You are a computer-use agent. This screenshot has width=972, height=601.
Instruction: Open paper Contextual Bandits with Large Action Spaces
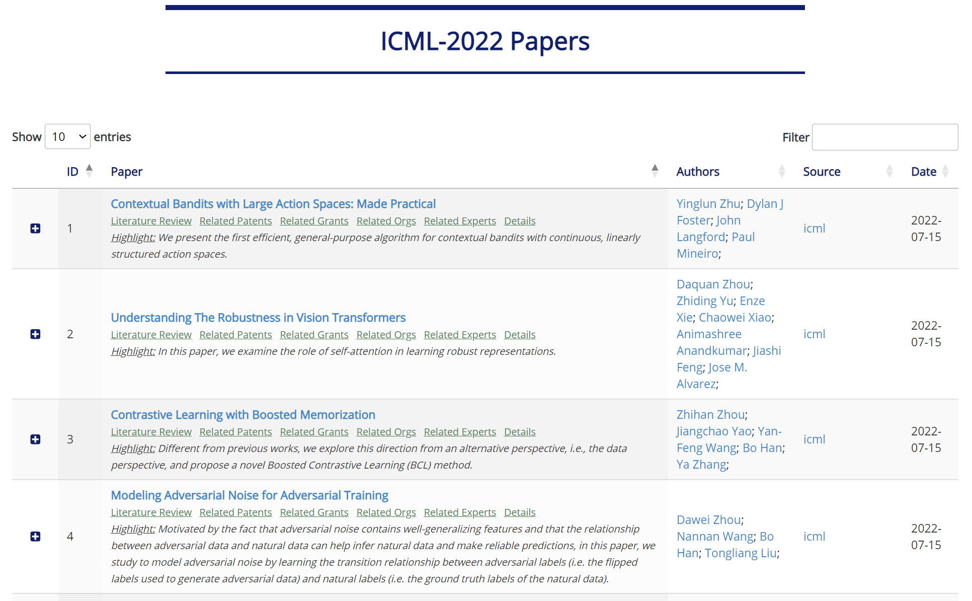(273, 204)
